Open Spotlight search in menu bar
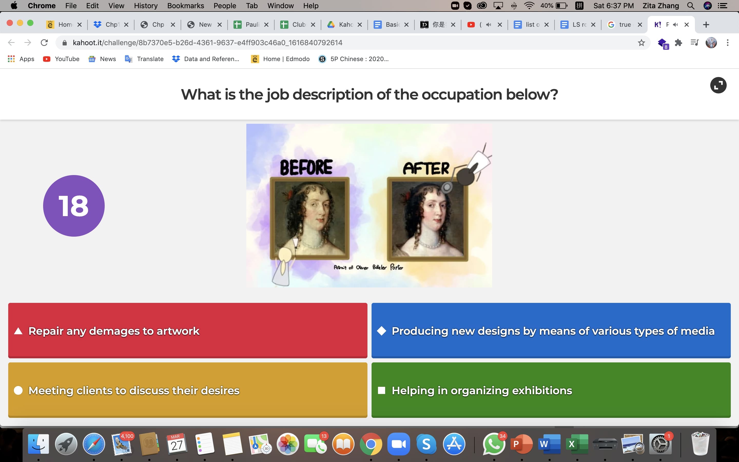The width and height of the screenshot is (739, 462). pos(691,5)
